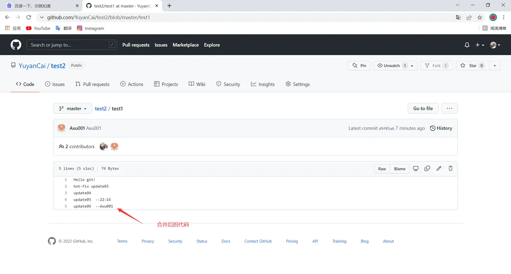Image resolution: width=511 pixels, height=274 pixels.
Task: Pin this repository
Action: [x=360, y=66]
